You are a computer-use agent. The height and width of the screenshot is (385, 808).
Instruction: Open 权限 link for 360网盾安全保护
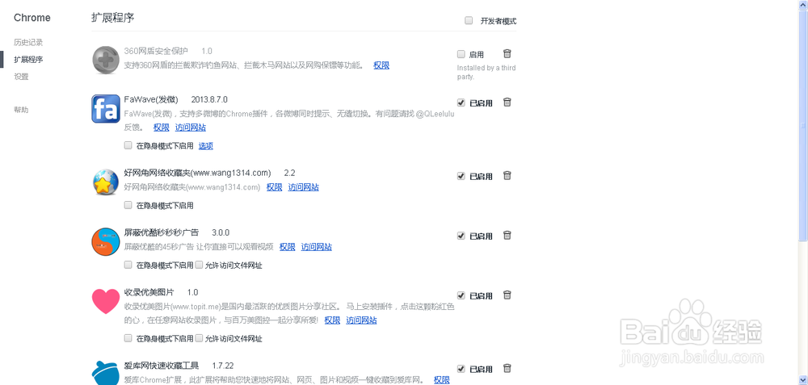pyautogui.click(x=381, y=65)
